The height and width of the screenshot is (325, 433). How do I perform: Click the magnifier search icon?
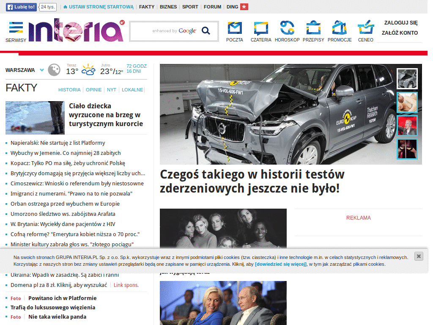[206, 30]
